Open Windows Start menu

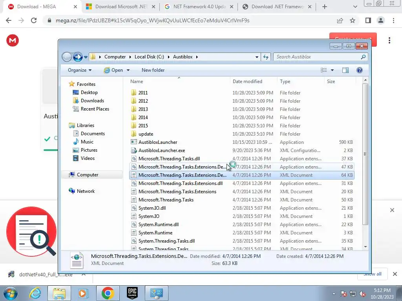click(10, 293)
